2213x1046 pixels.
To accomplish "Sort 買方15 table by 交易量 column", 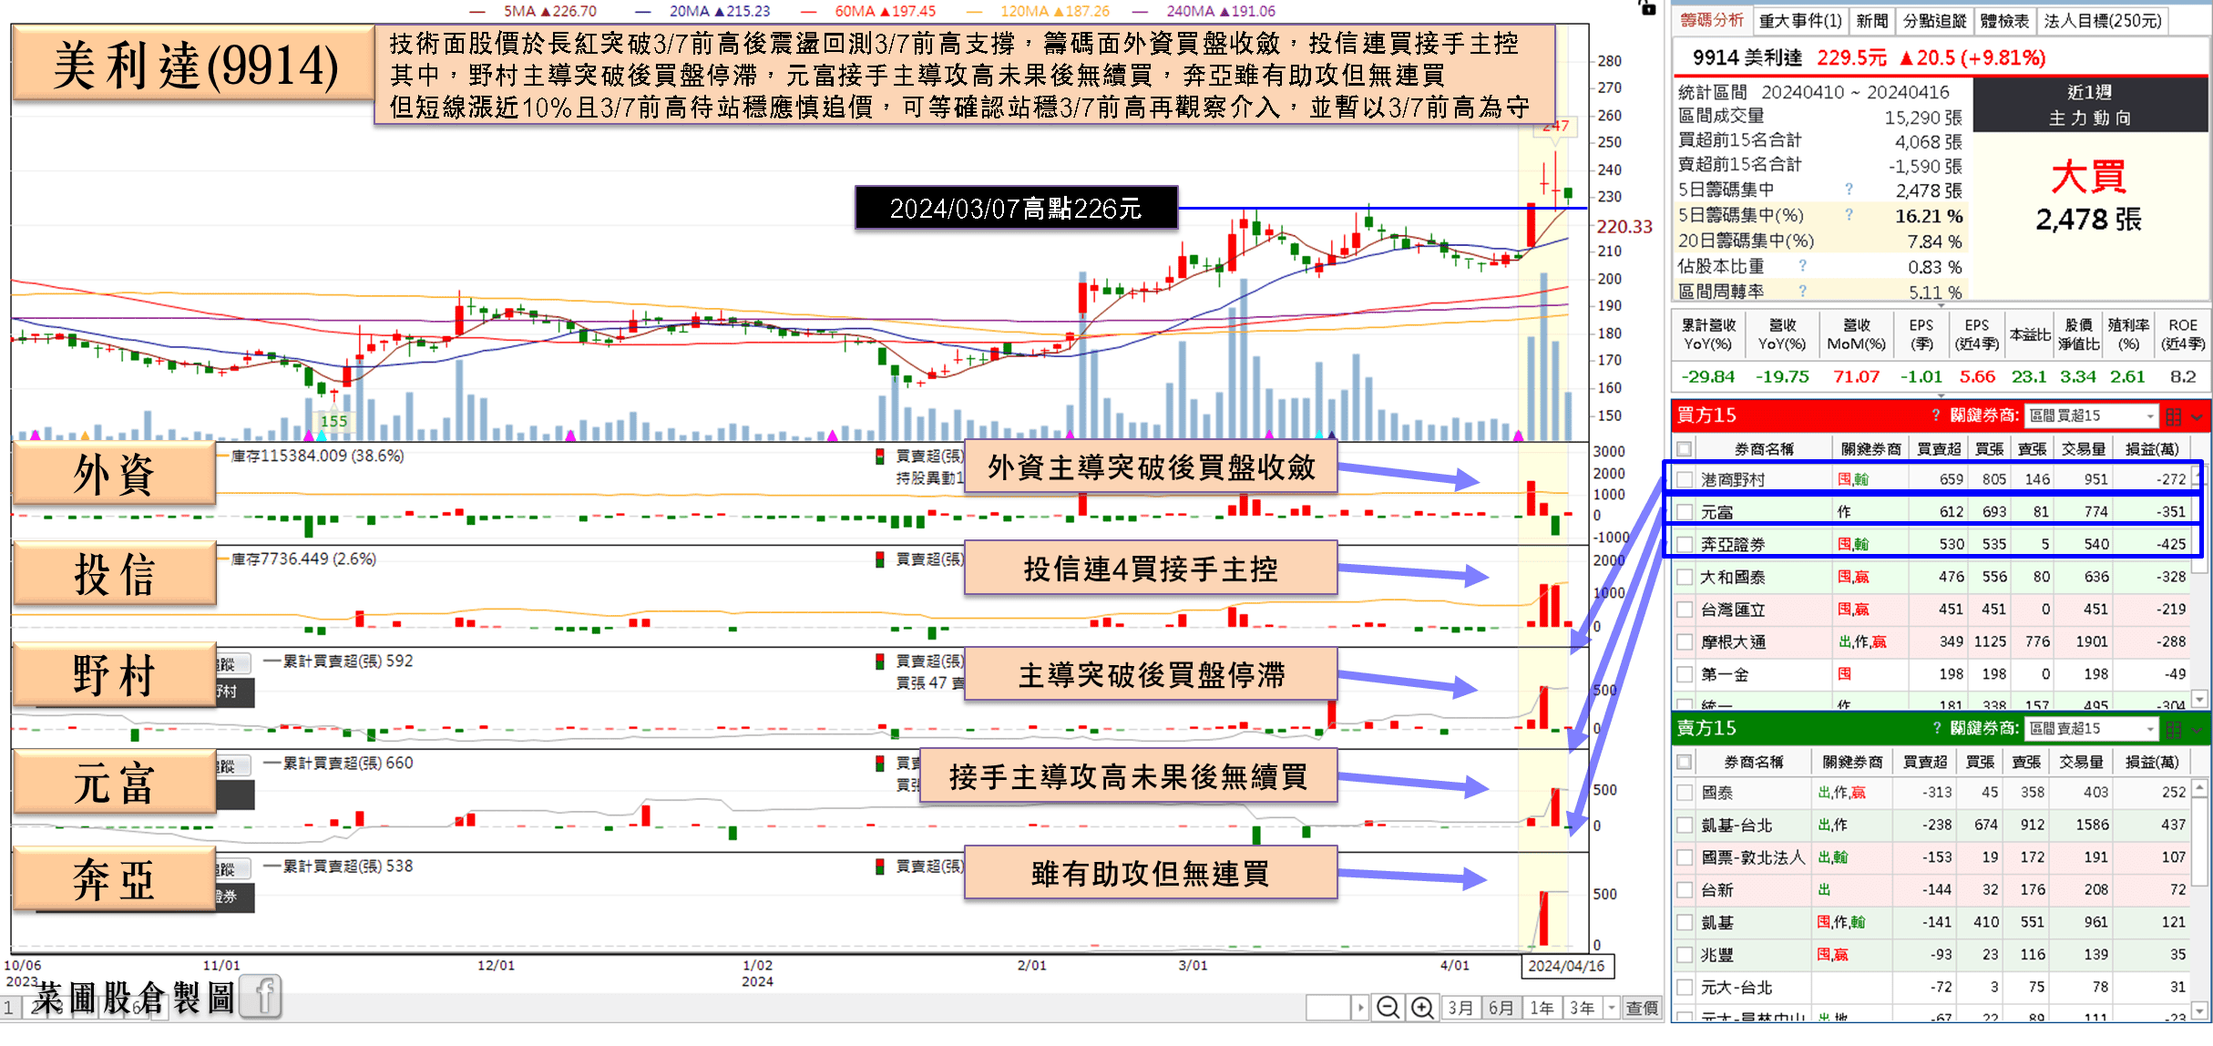I will [2083, 448].
